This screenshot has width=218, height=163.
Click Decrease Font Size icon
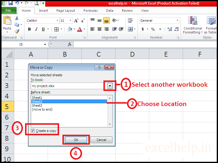pos(83,20)
